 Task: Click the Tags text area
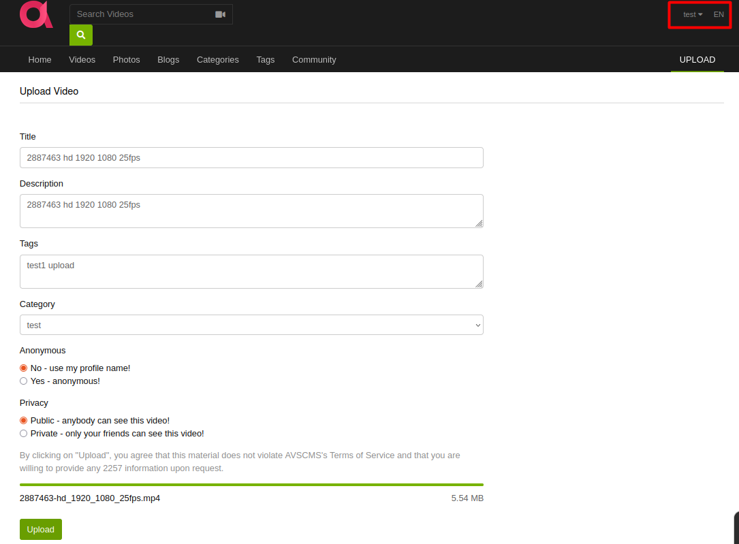(x=251, y=270)
